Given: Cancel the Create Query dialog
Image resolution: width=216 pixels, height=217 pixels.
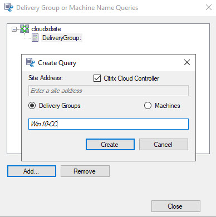Looking at the screenshot, I should click(x=164, y=144).
